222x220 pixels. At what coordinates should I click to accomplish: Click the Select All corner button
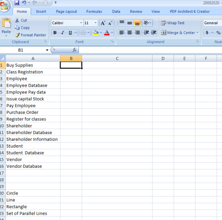[2, 58]
